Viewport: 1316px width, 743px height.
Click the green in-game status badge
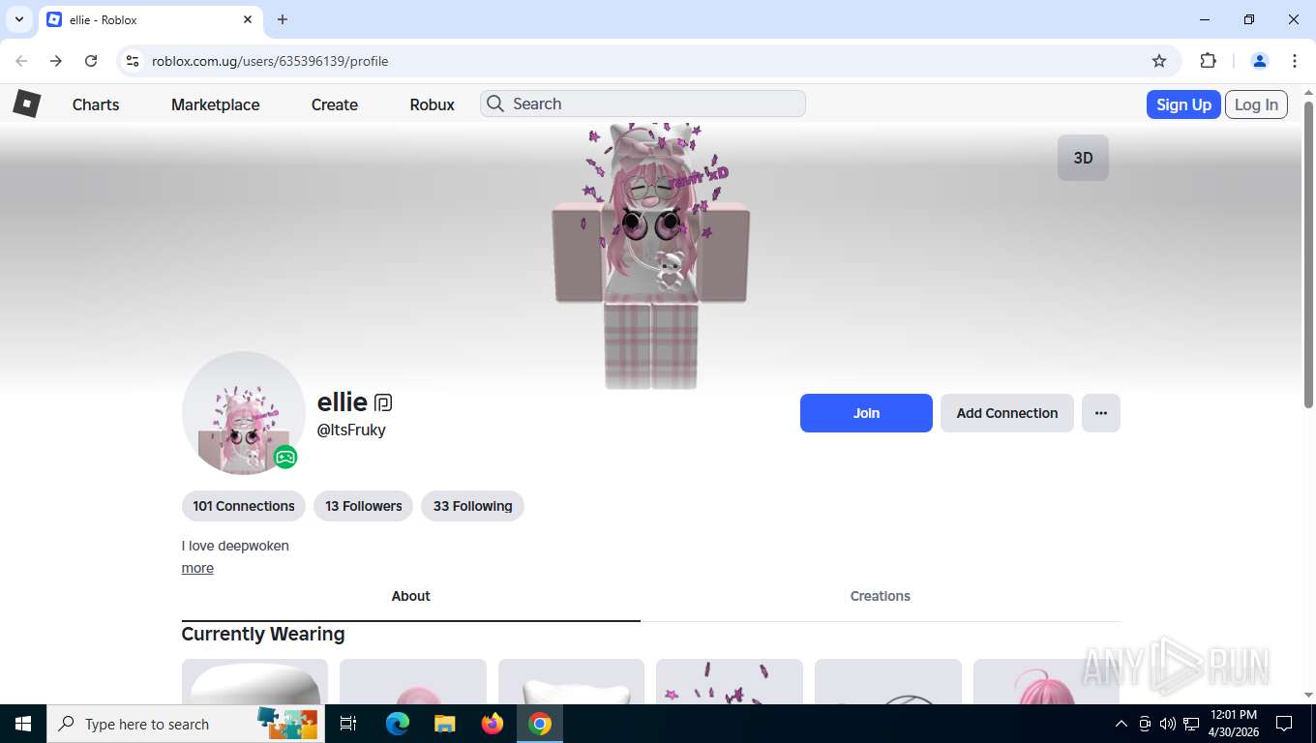click(x=284, y=457)
